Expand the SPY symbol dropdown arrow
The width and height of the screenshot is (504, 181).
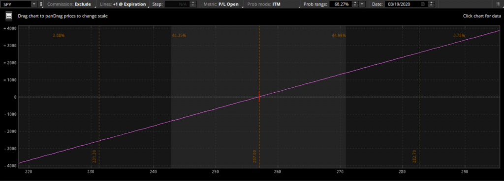point(34,4)
